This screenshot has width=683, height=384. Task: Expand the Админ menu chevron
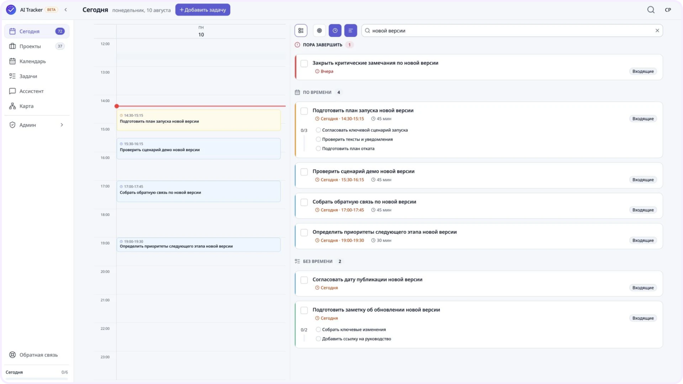[62, 125]
